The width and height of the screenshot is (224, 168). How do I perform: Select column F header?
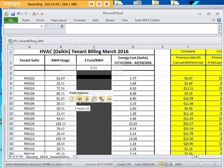(x=188, y=47)
